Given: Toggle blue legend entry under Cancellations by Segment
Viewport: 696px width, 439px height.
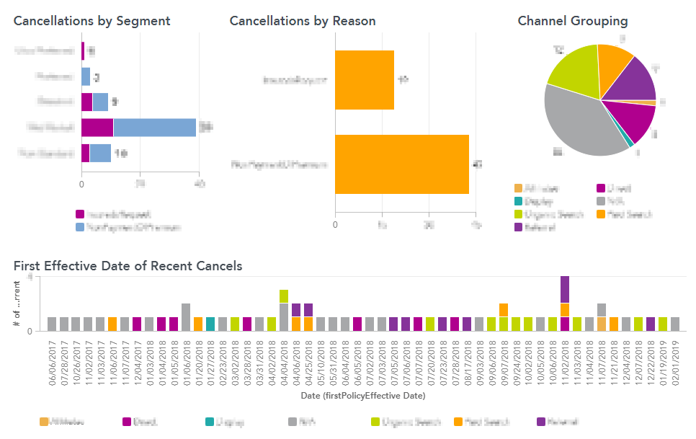Looking at the screenshot, I should click(80, 227).
